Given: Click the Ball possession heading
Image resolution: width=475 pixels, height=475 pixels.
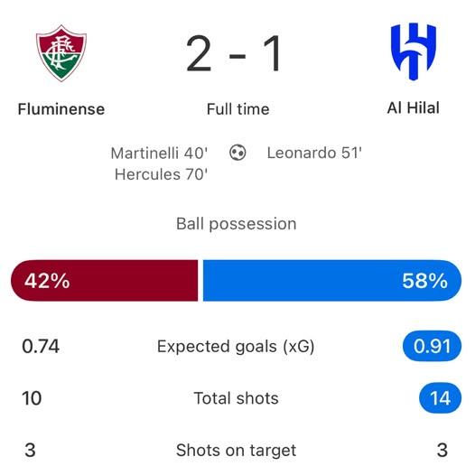Looking at the screenshot, I should (237, 224).
